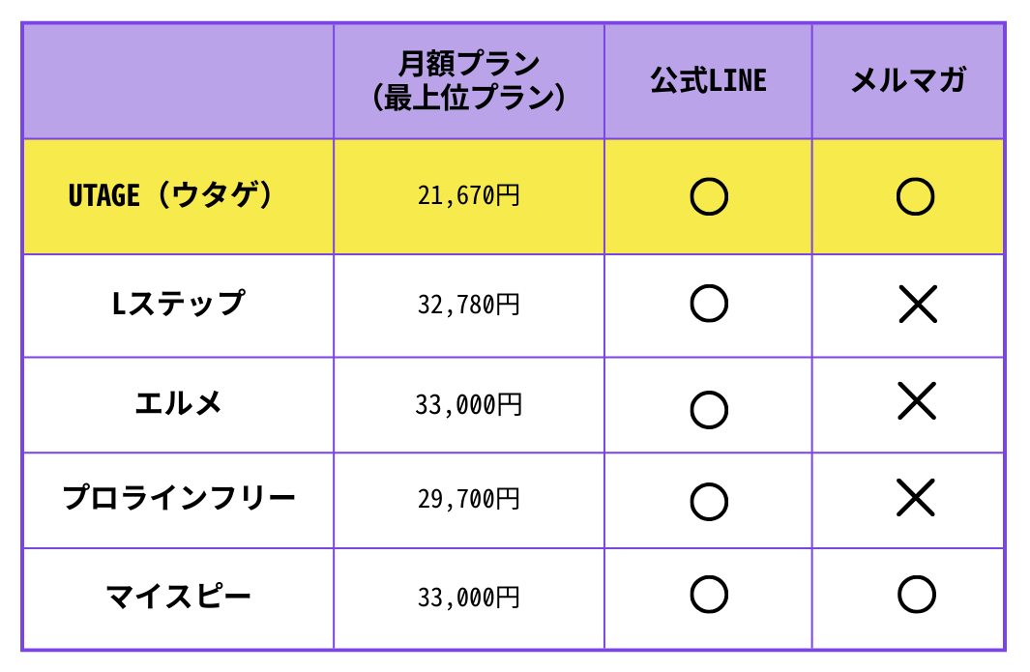Click the circle icon for UTAGE 公式LINE
Viewport: 1030px width, 672px height.
709,196
